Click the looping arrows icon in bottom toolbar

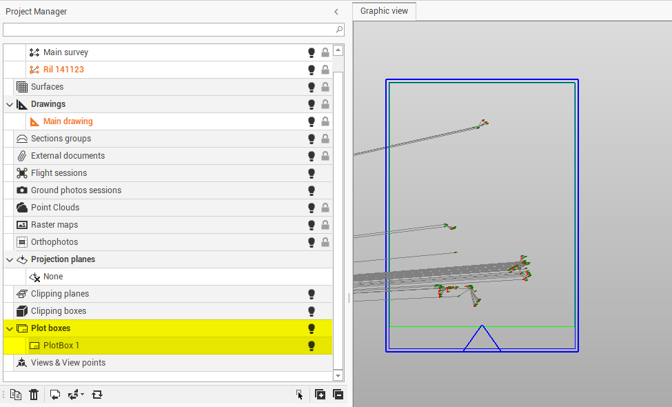pos(97,395)
